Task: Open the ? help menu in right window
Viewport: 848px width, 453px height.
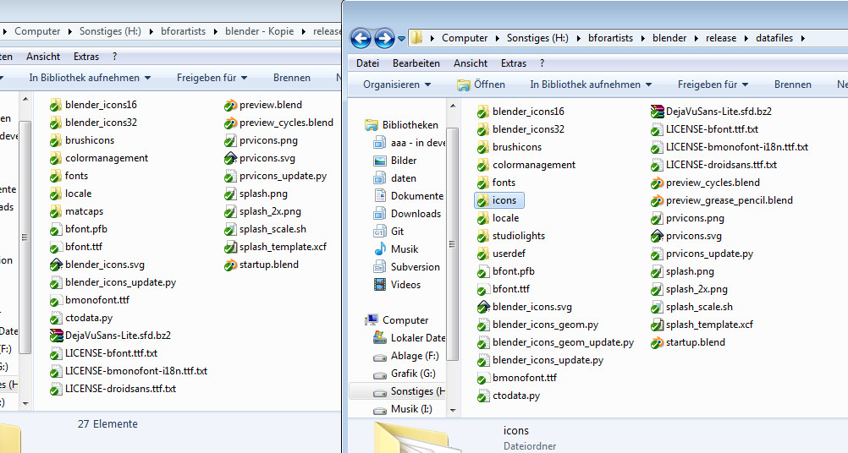Action: point(542,63)
